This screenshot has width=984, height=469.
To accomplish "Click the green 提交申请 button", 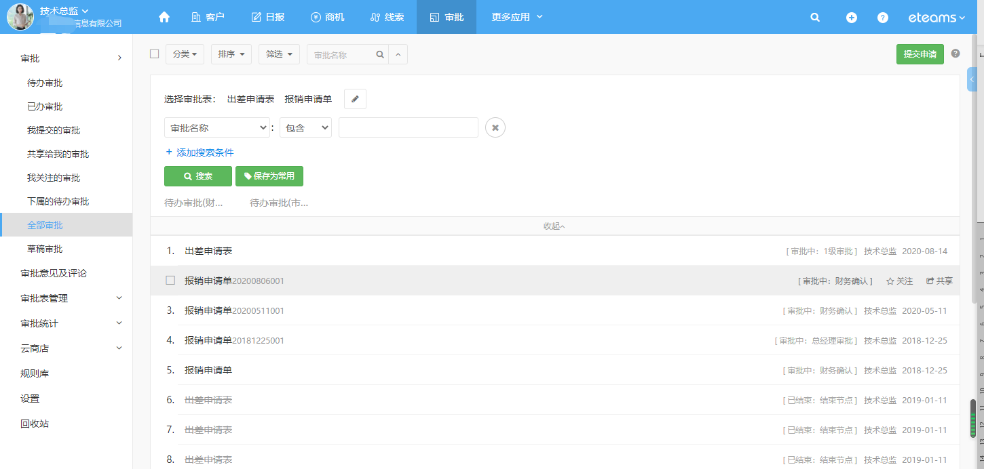I will click(x=920, y=54).
